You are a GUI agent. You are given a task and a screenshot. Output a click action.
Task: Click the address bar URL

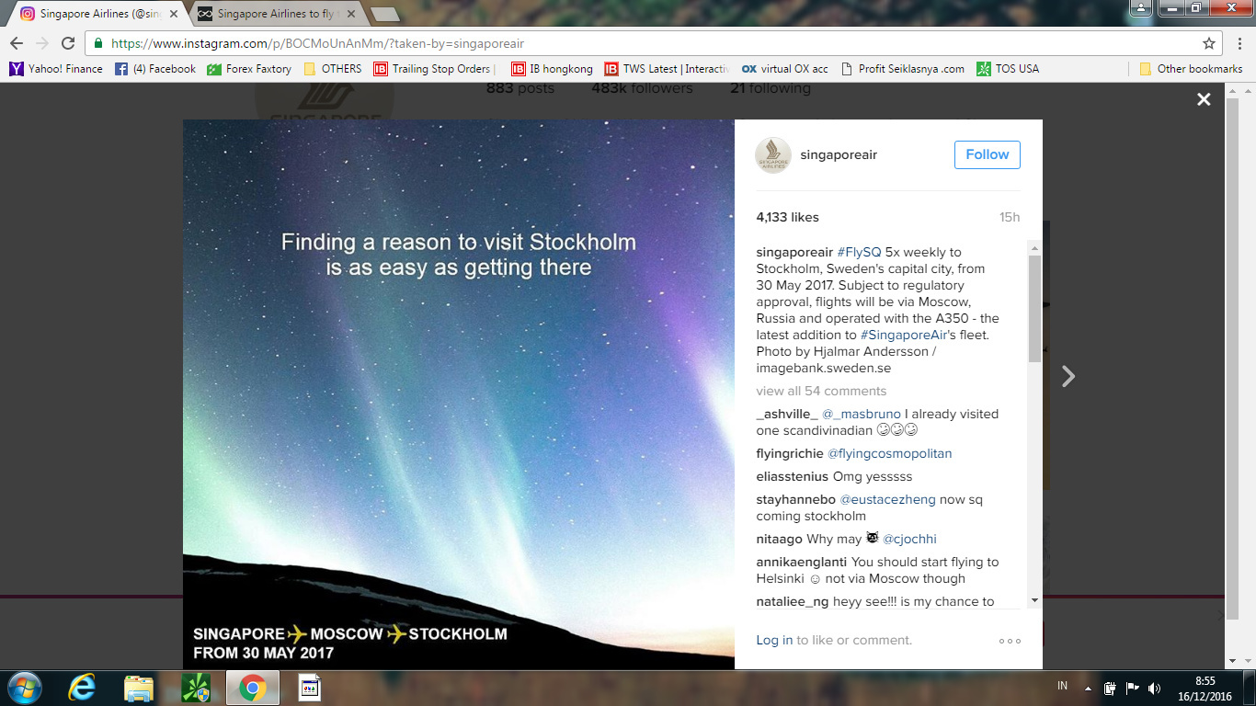pyautogui.click(x=318, y=43)
